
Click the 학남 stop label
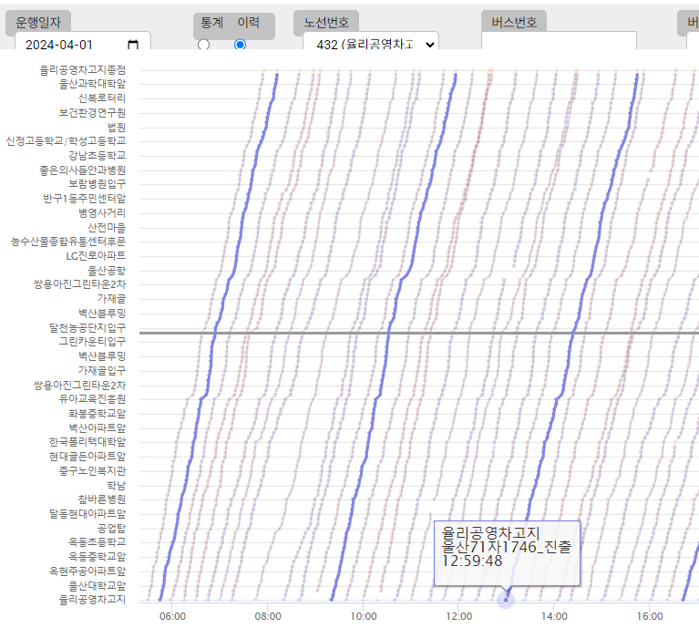tap(116, 485)
